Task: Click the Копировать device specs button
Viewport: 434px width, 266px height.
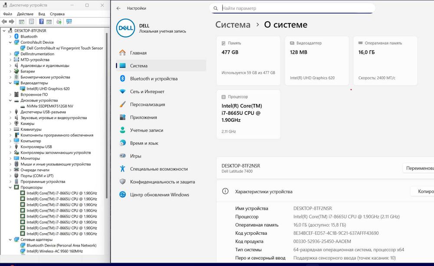Action: click(x=422, y=191)
